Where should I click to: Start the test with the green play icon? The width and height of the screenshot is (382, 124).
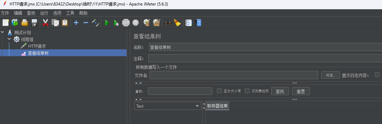pyautogui.click(x=107, y=23)
